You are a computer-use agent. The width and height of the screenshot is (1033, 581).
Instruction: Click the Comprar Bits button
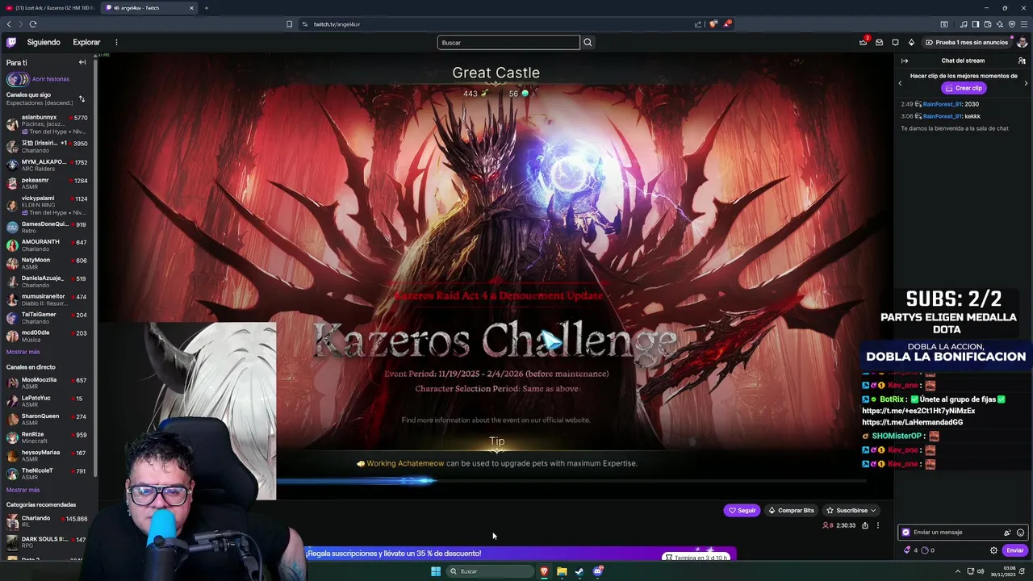click(791, 510)
